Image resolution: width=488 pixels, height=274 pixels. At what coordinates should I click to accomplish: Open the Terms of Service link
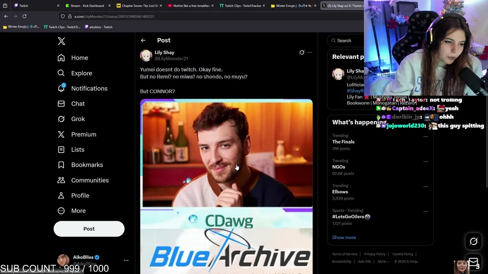[x=345, y=254]
